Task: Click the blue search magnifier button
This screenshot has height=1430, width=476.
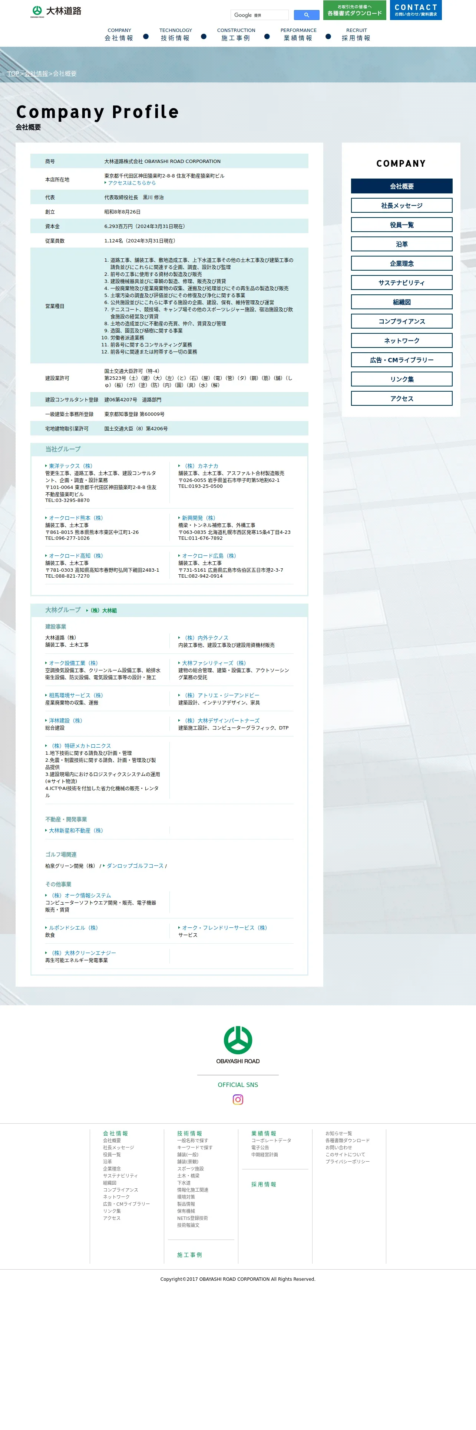Action: (x=307, y=15)
